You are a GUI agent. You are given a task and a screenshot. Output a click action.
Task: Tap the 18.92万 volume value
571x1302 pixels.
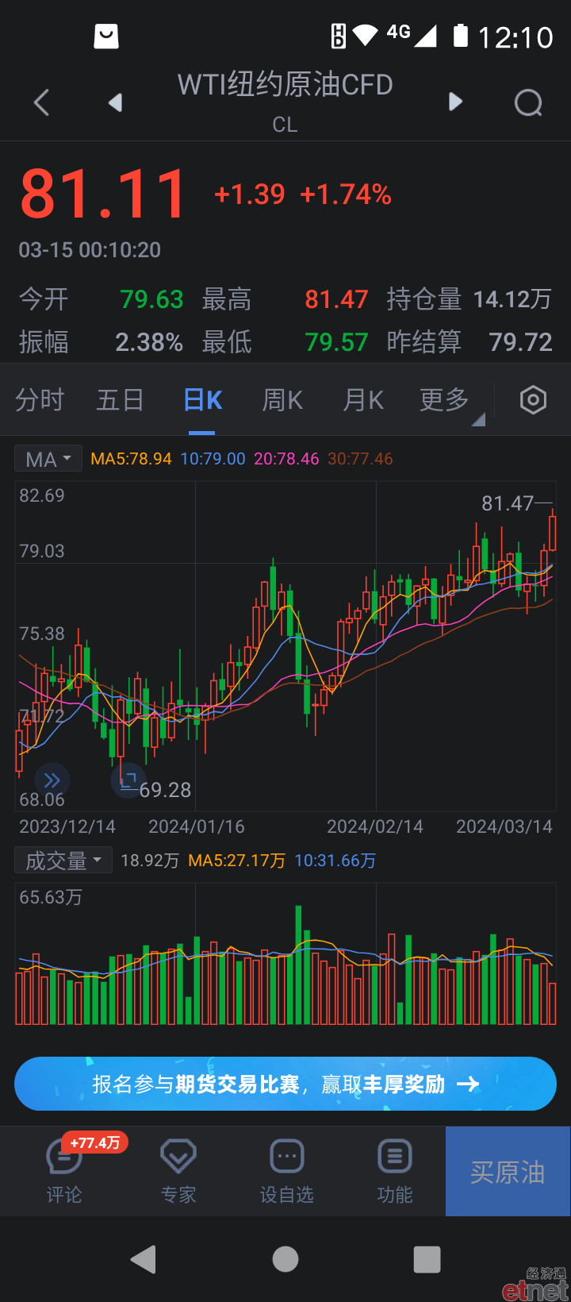click(150, 861)
